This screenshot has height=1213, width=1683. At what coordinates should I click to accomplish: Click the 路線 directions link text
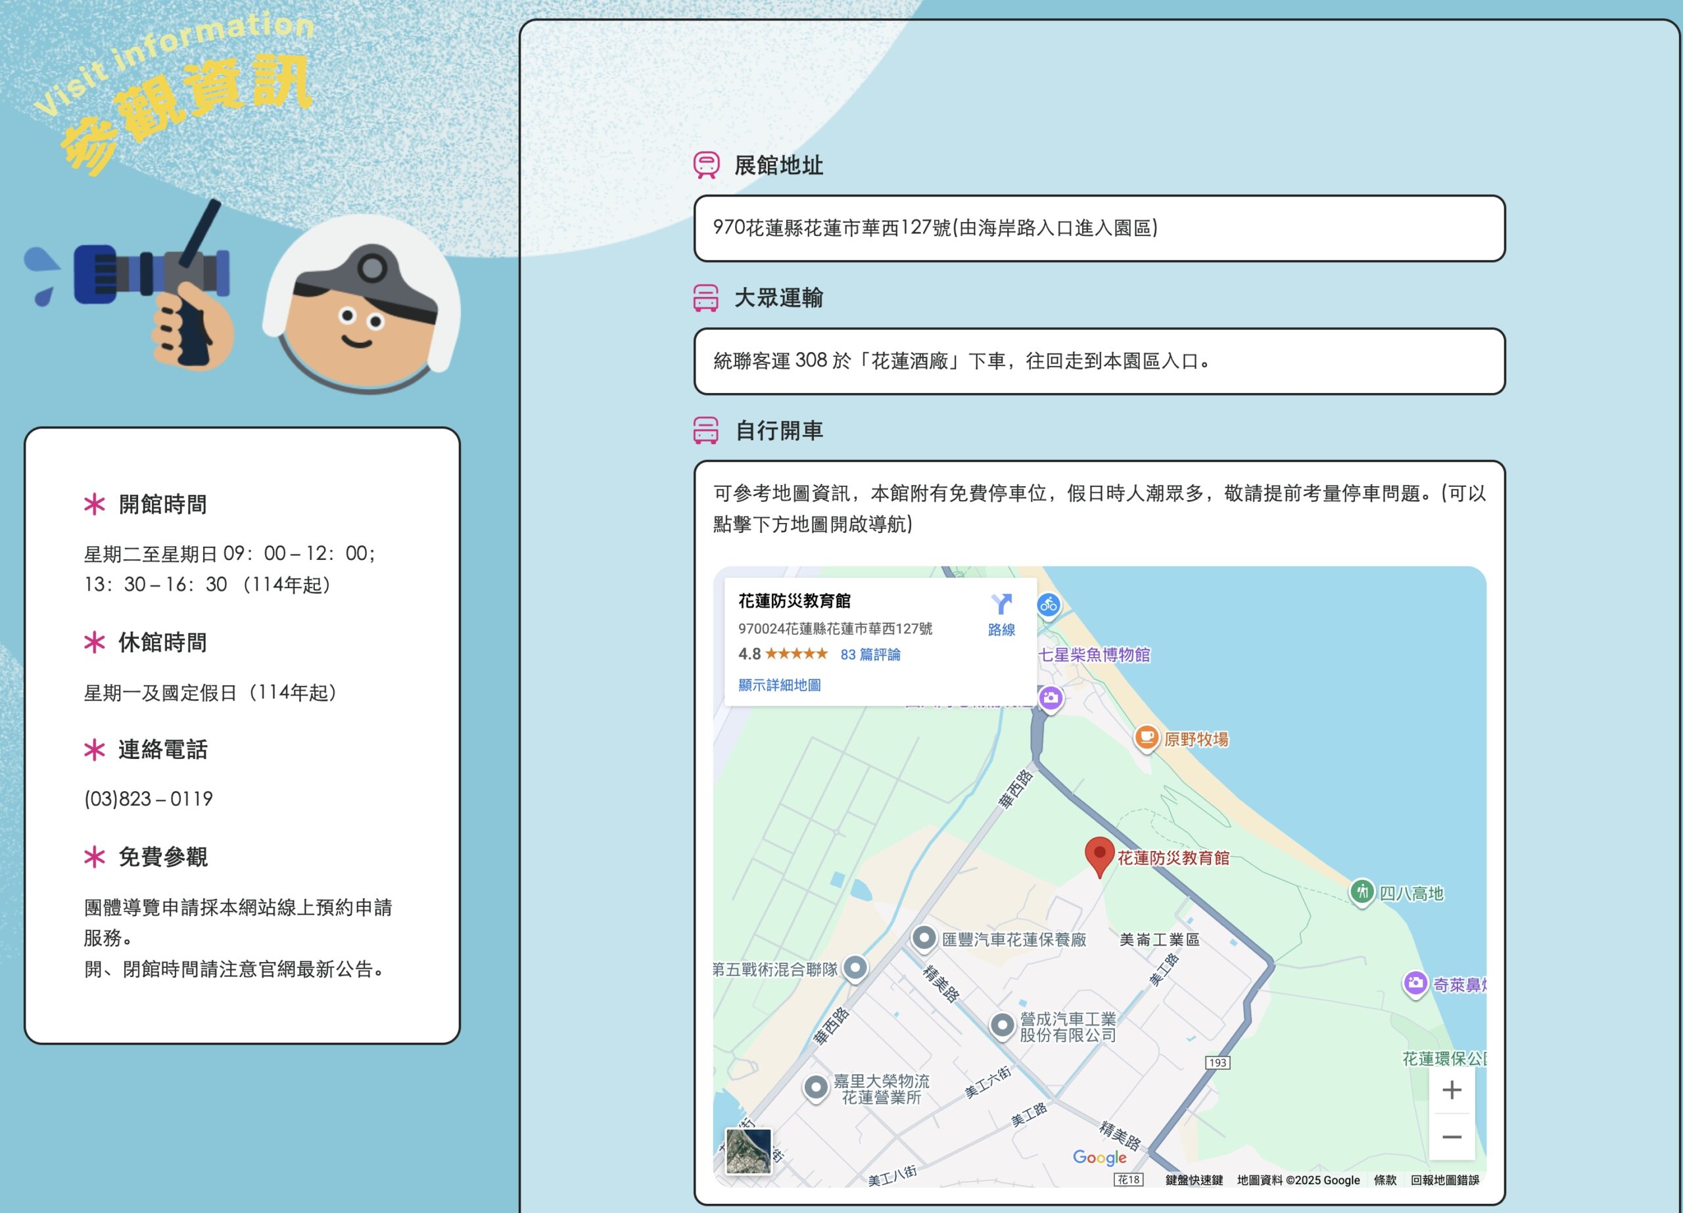[x=1001, y=630]
